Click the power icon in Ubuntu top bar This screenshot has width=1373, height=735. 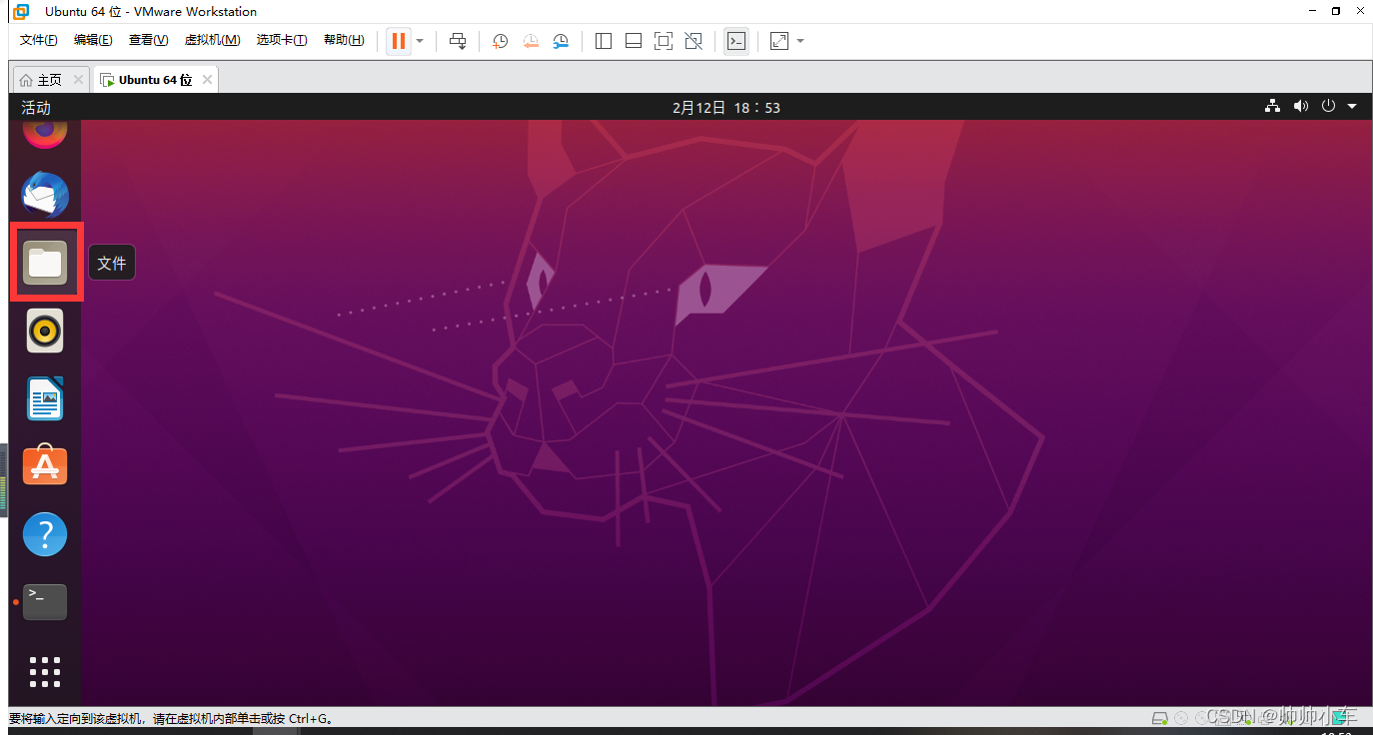click(1328, 106)
